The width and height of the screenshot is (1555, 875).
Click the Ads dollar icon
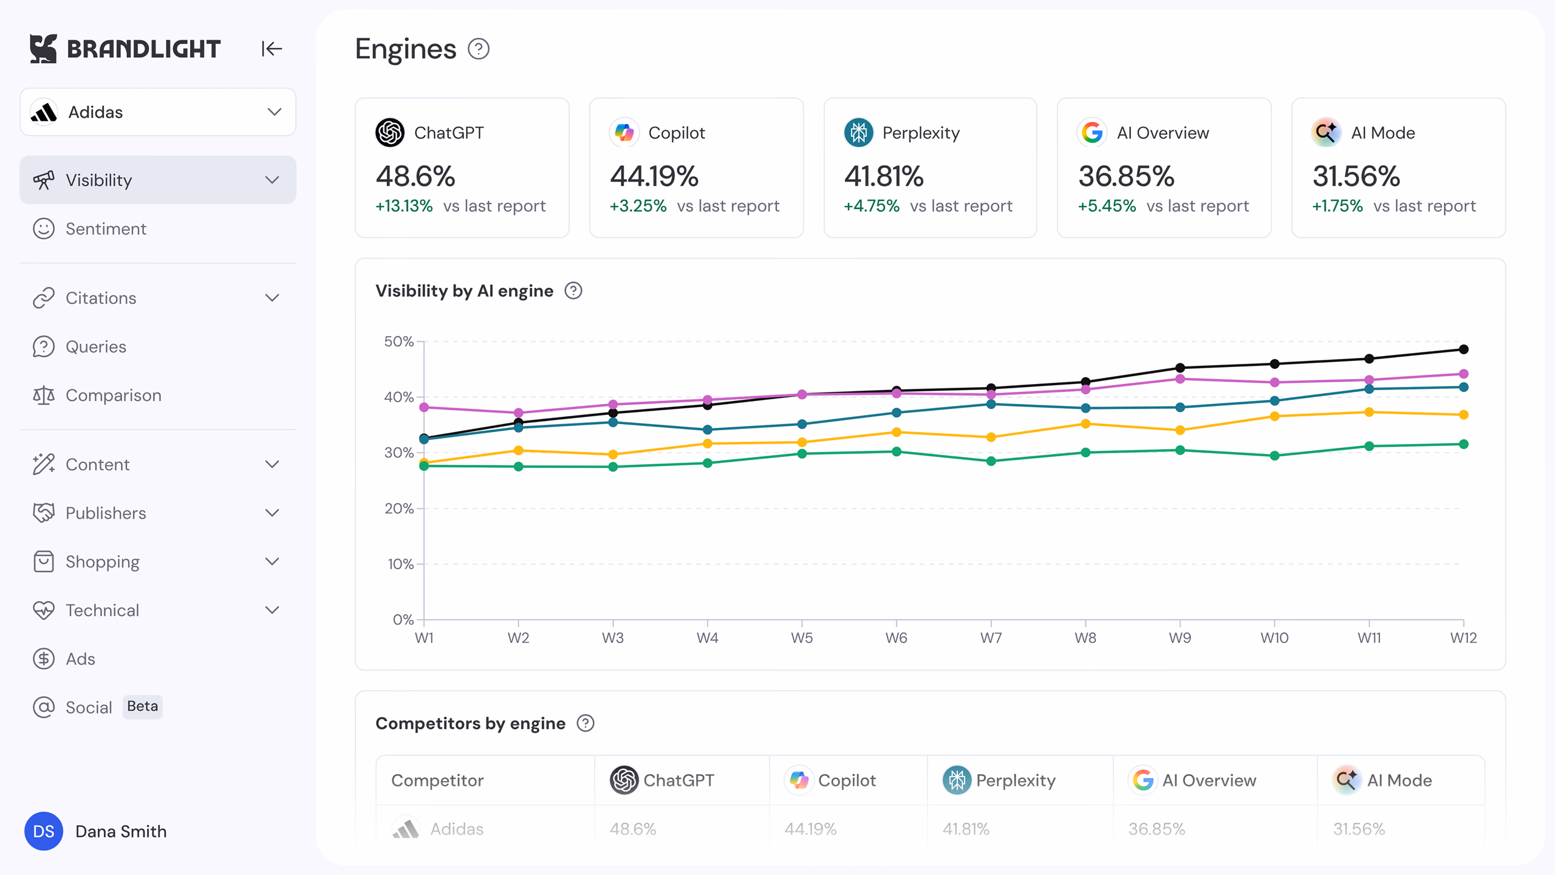pos(44,659)
